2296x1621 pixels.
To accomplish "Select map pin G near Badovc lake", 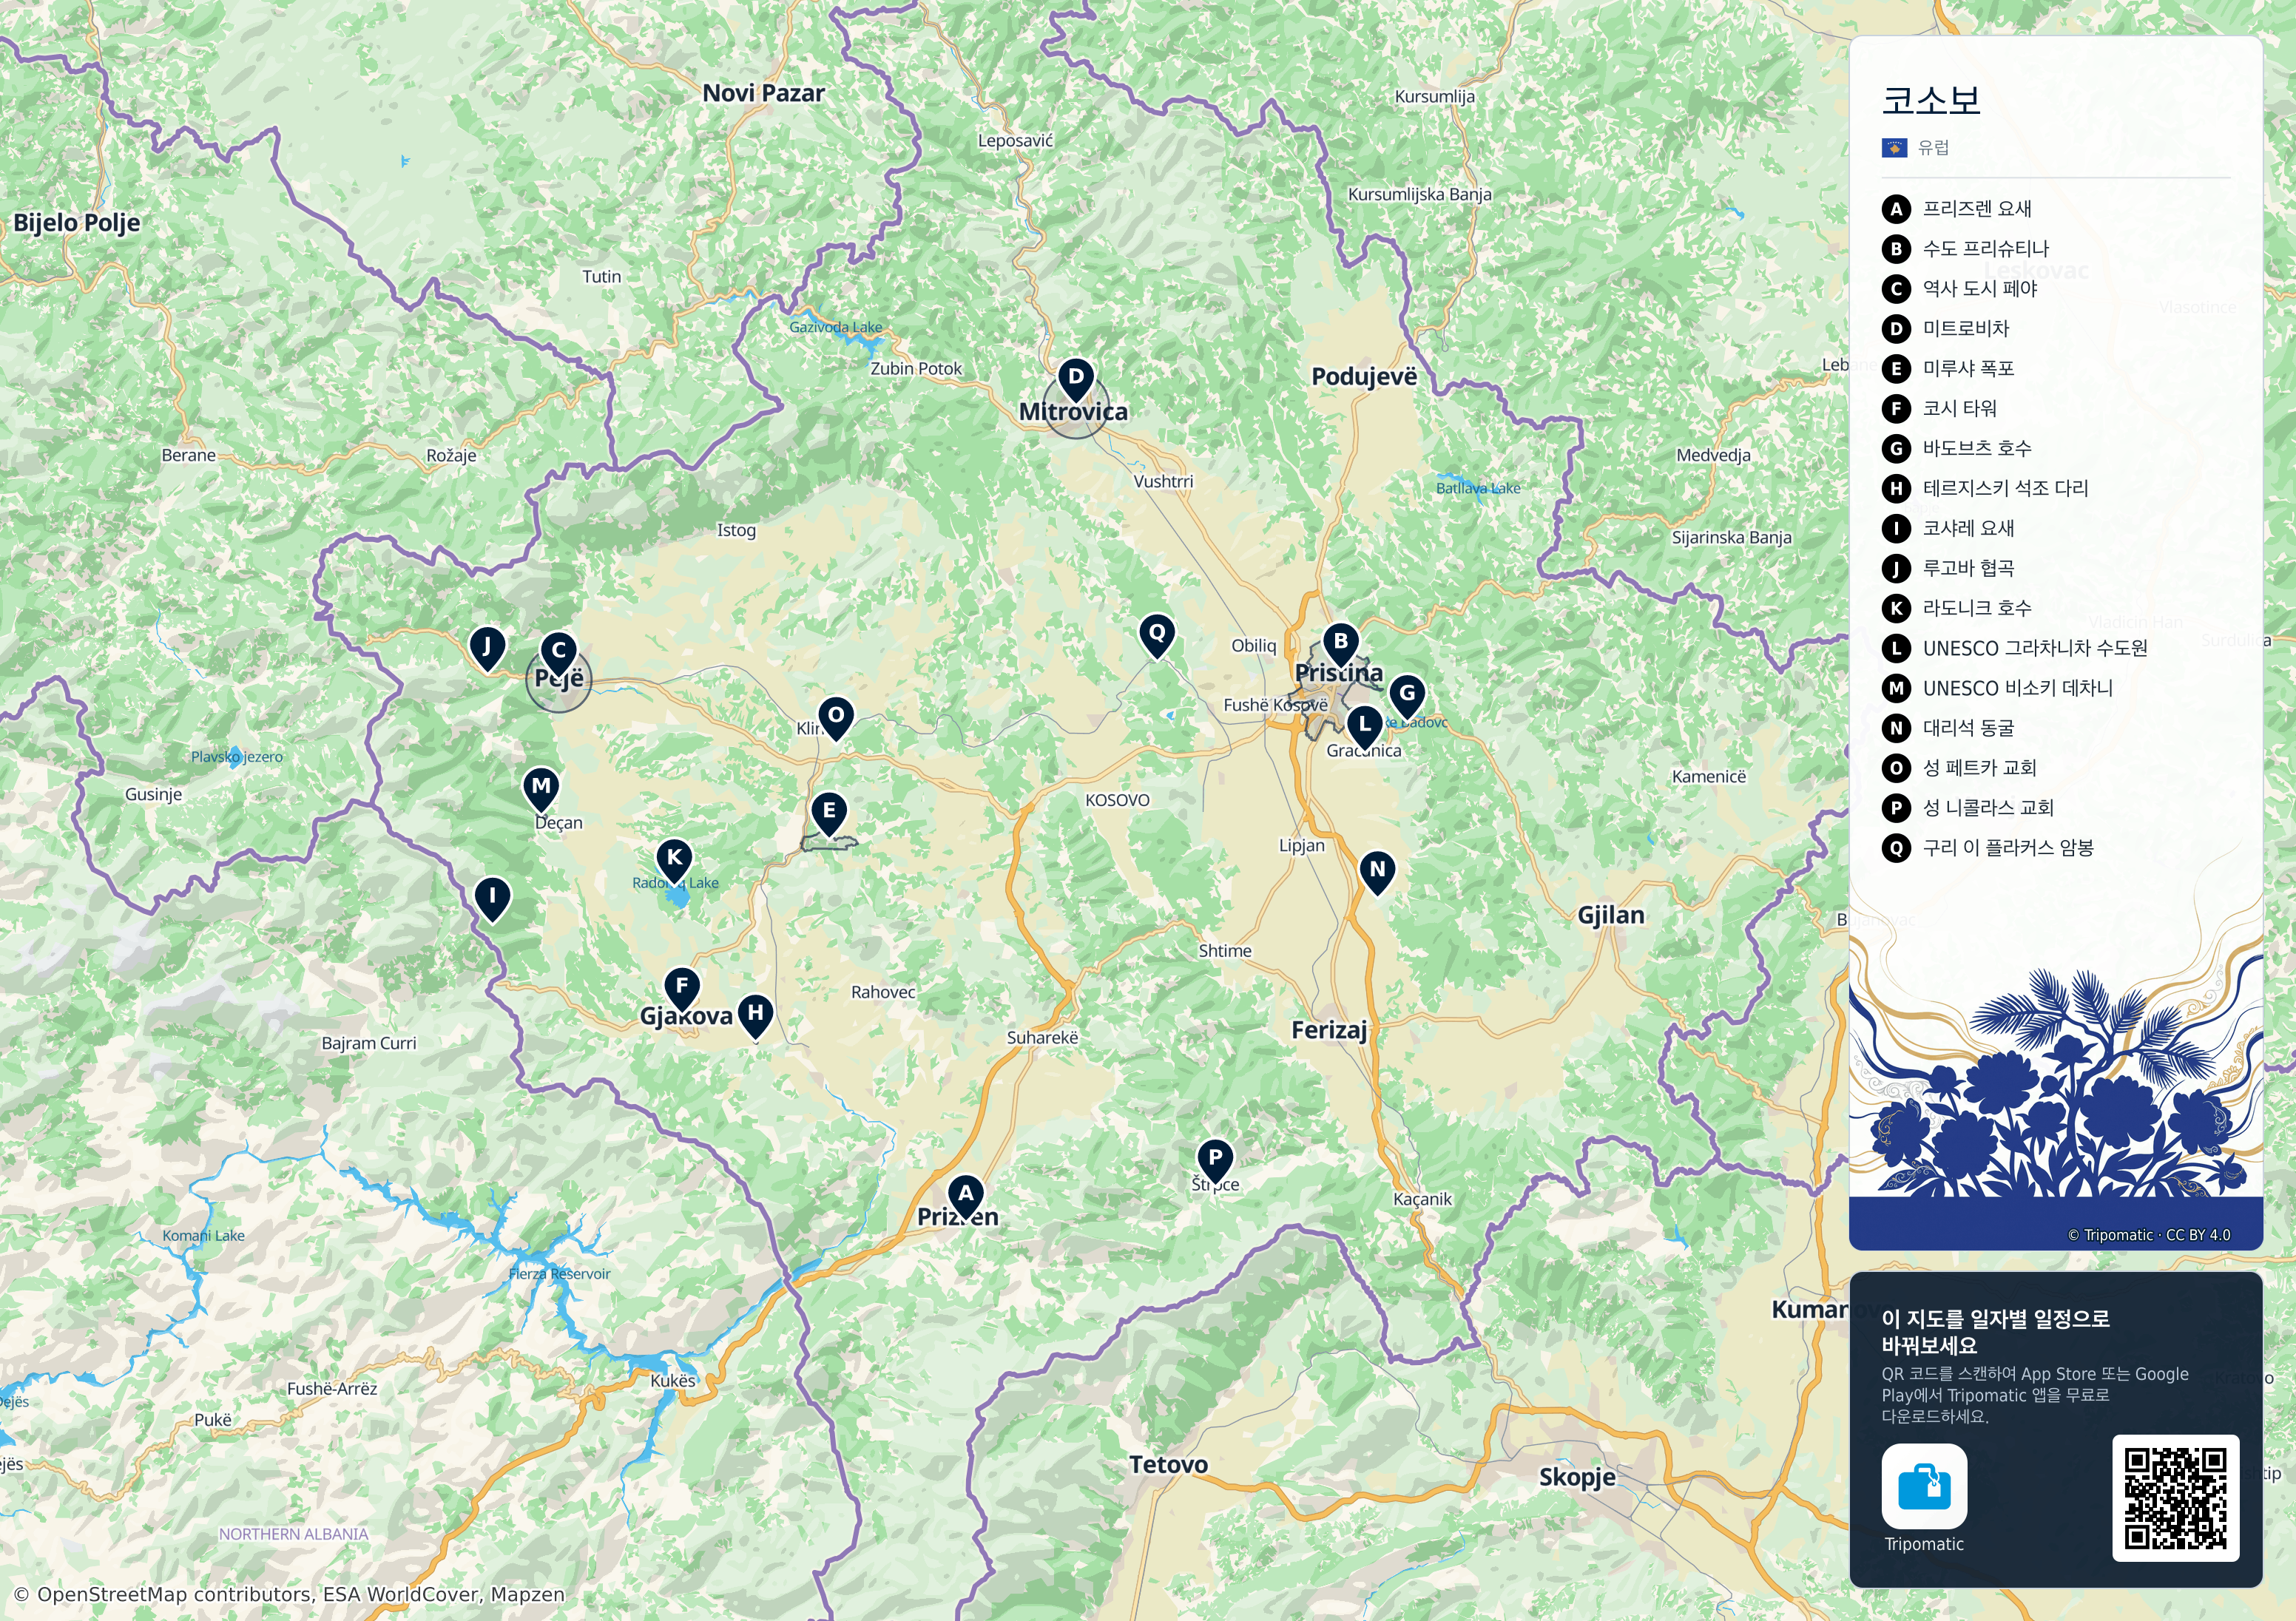I will pos(1407,696).
